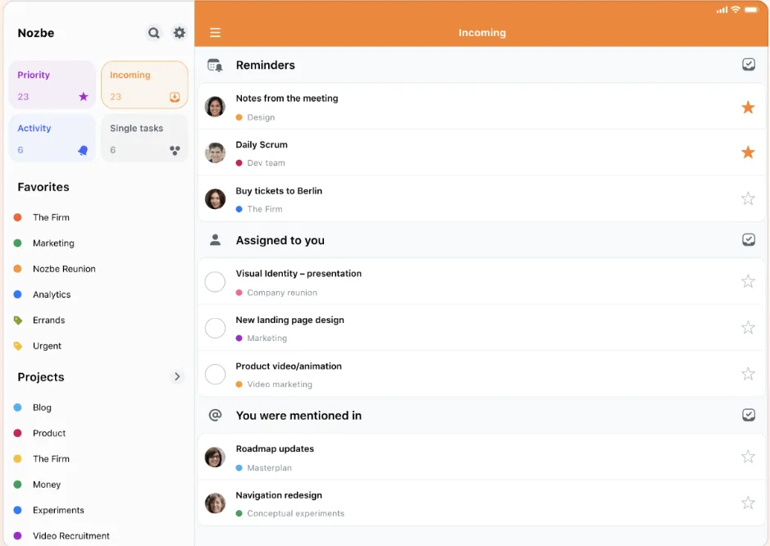This screenshot has height=546, width=770.
Task: Open the Priority view tile
Action: pos(52,85)
